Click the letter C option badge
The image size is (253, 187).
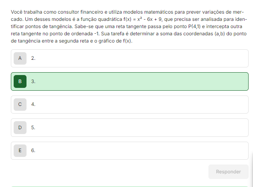pos(20,104)
